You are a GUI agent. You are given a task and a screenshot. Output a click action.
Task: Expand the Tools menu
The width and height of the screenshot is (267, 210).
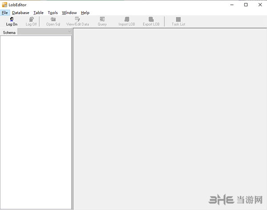tap(53, 13)
